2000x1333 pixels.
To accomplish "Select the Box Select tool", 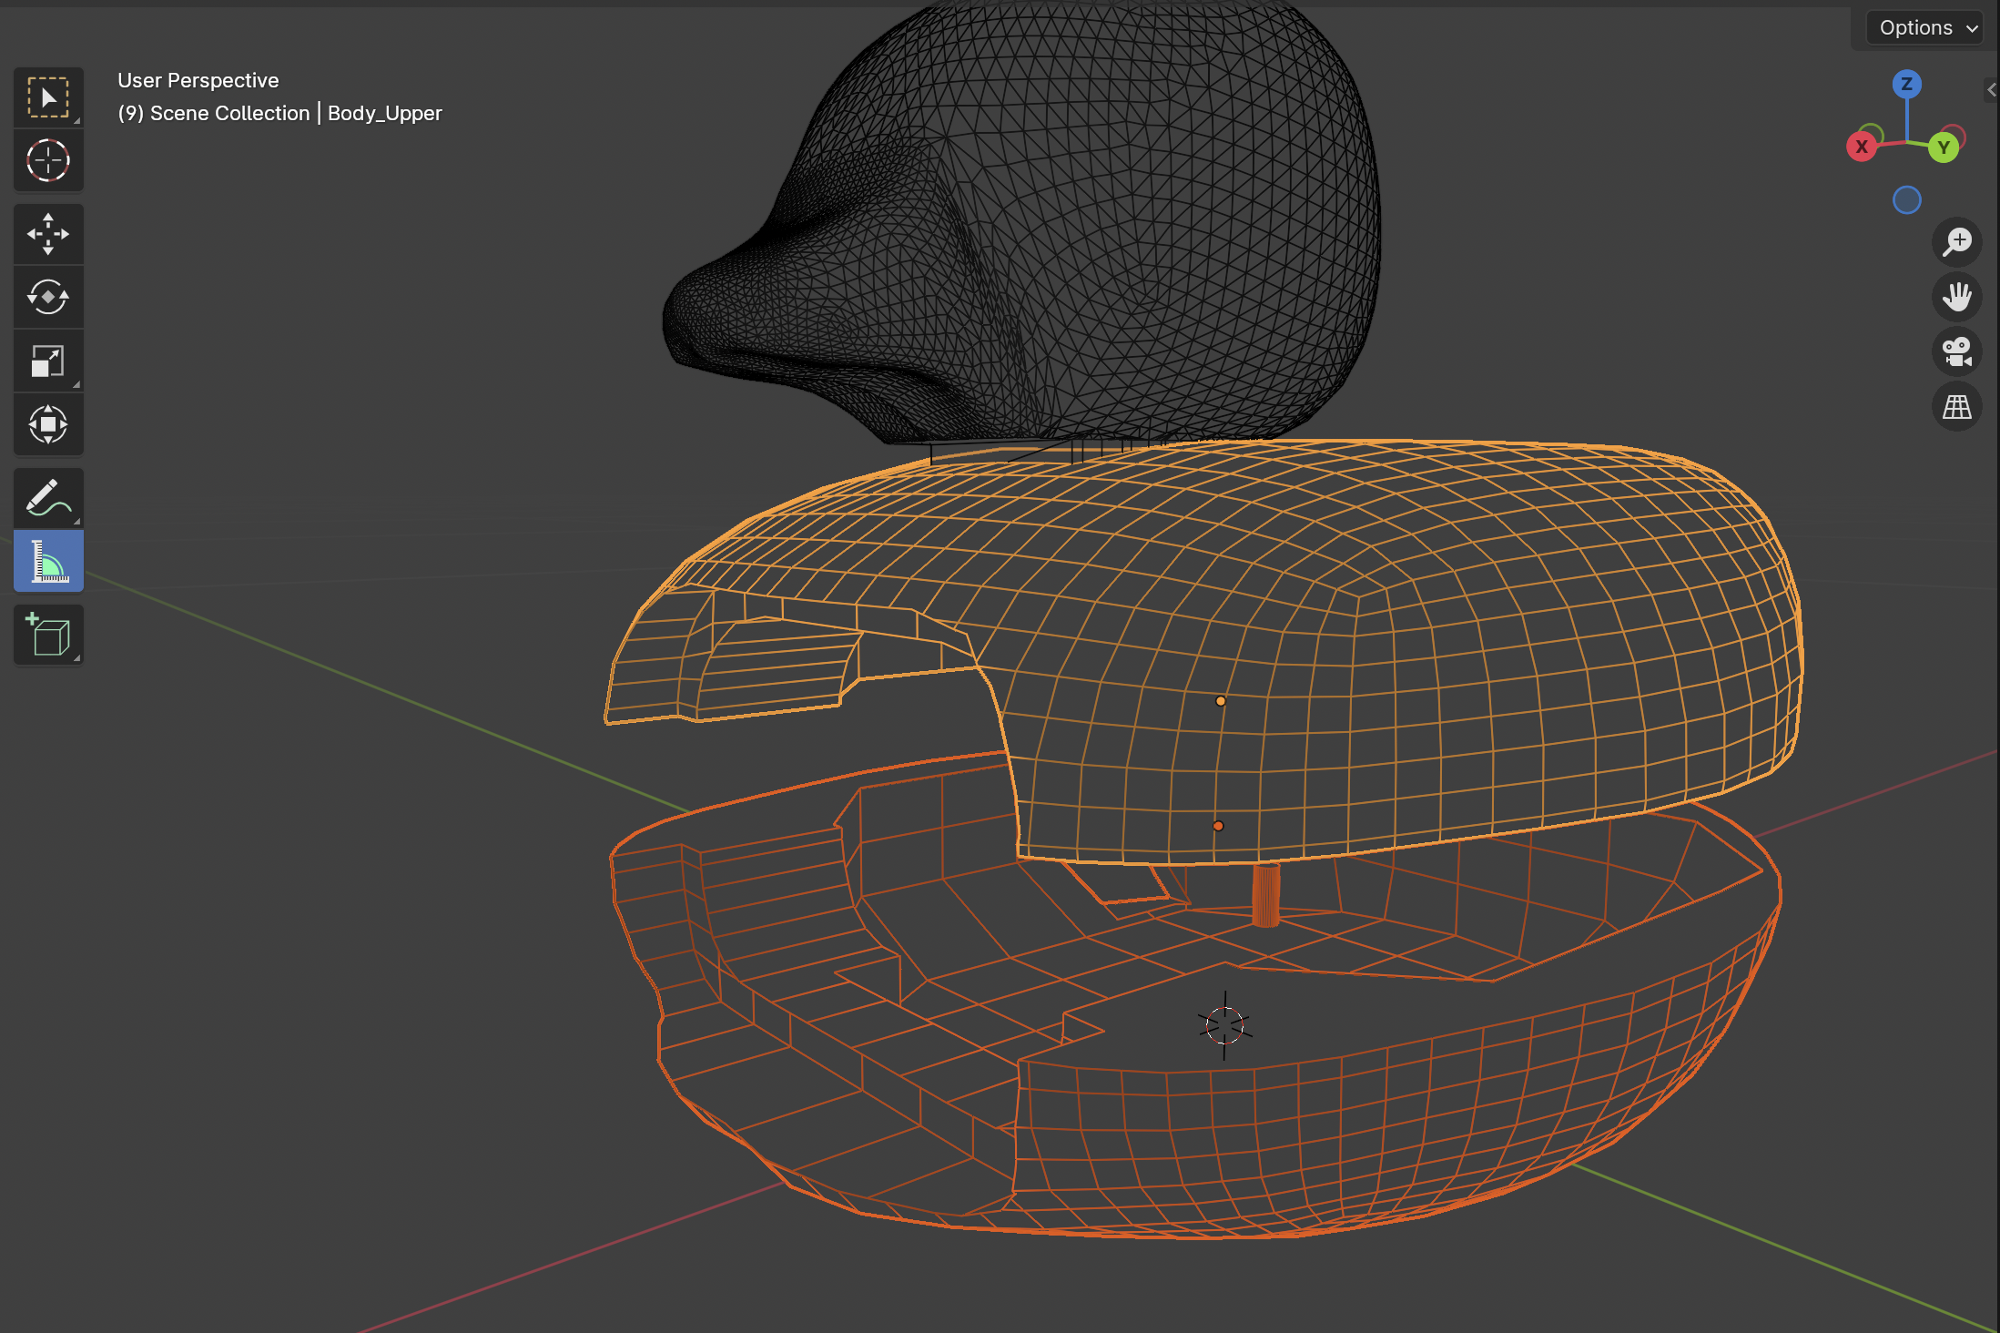I will pyautogui.click(x=48, y=97).
